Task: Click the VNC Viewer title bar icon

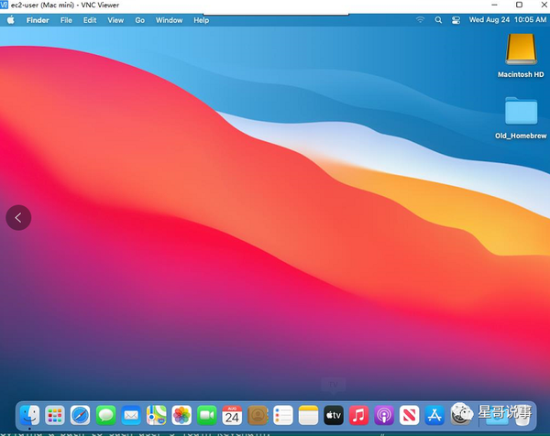Action: 4,5
